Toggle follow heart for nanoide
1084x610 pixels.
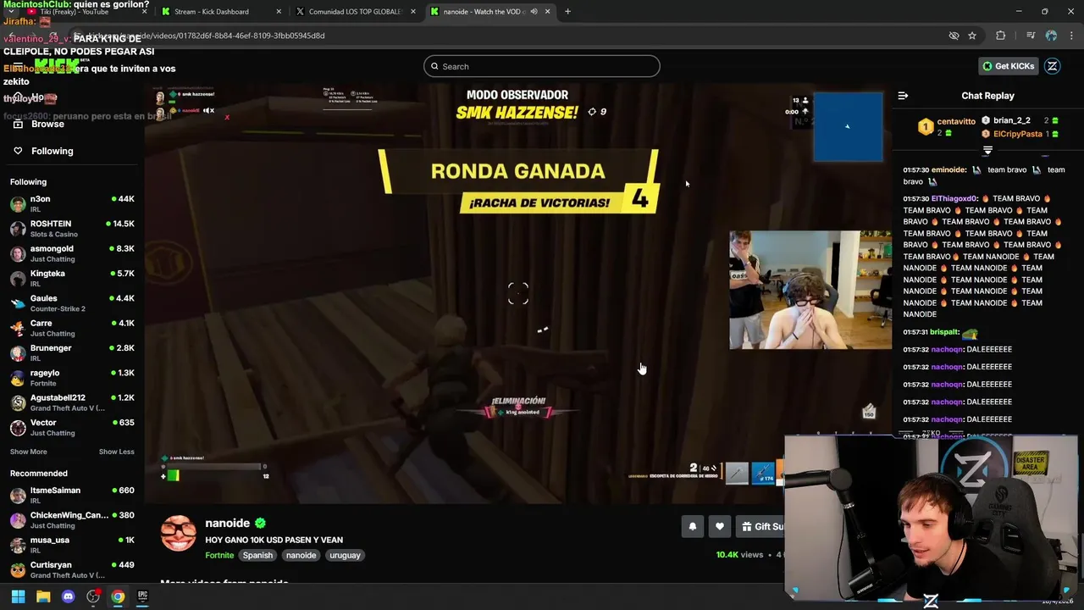pyautogui.click(x=720, y=526)
